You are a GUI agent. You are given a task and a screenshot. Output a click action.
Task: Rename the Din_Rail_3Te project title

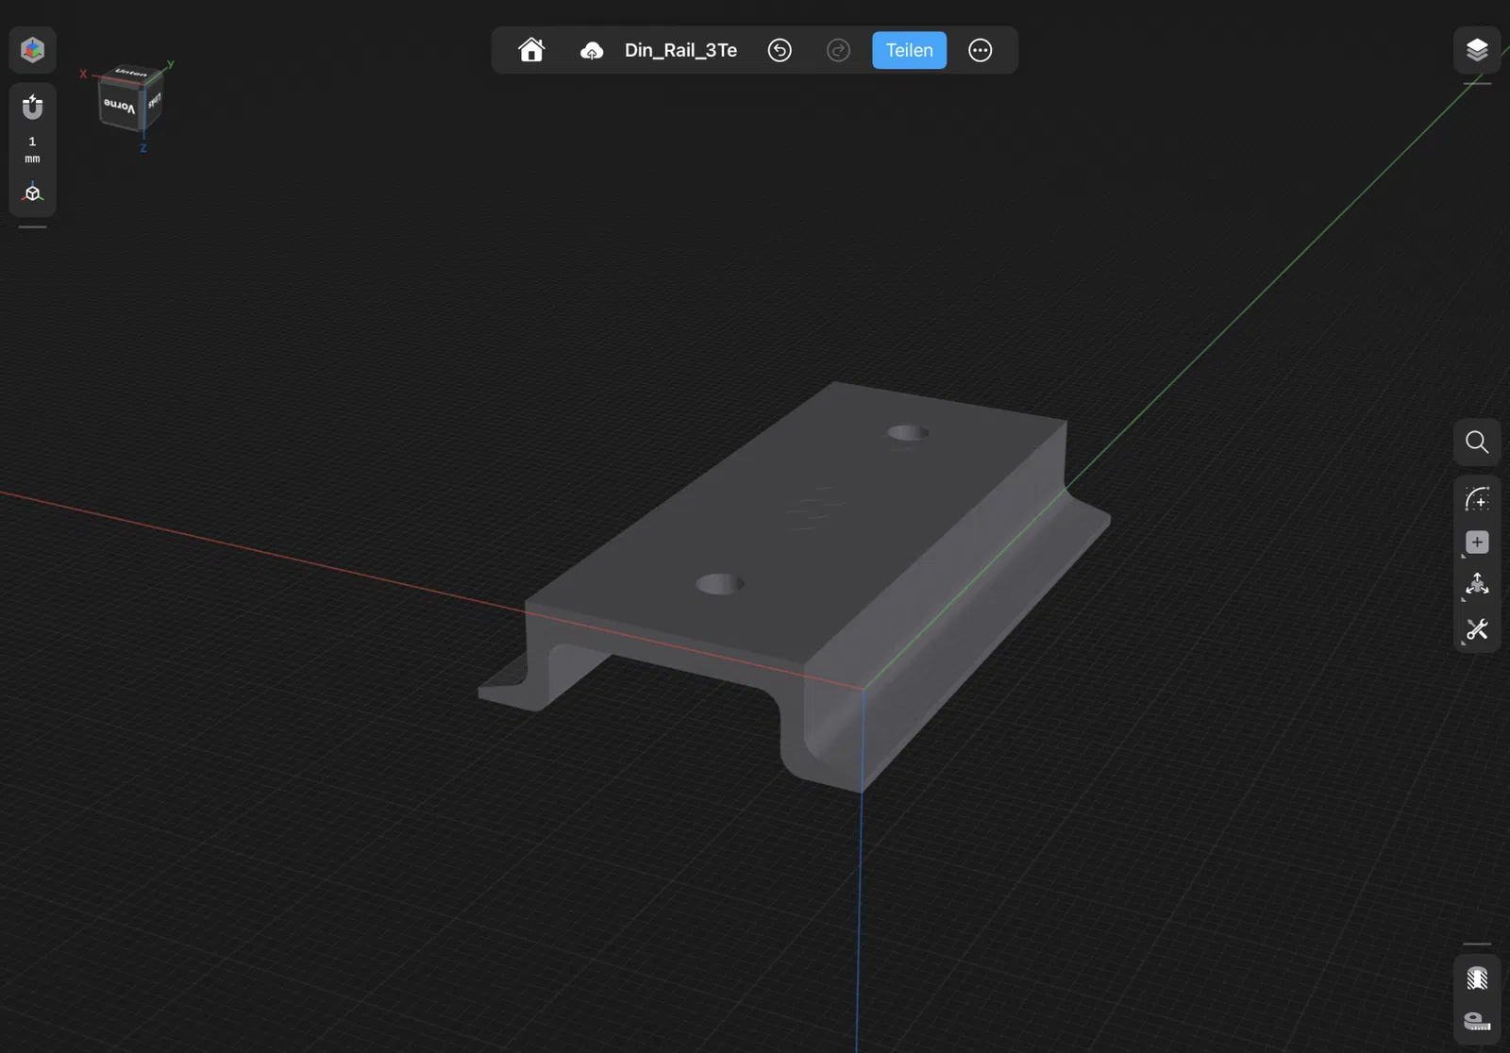680,50
